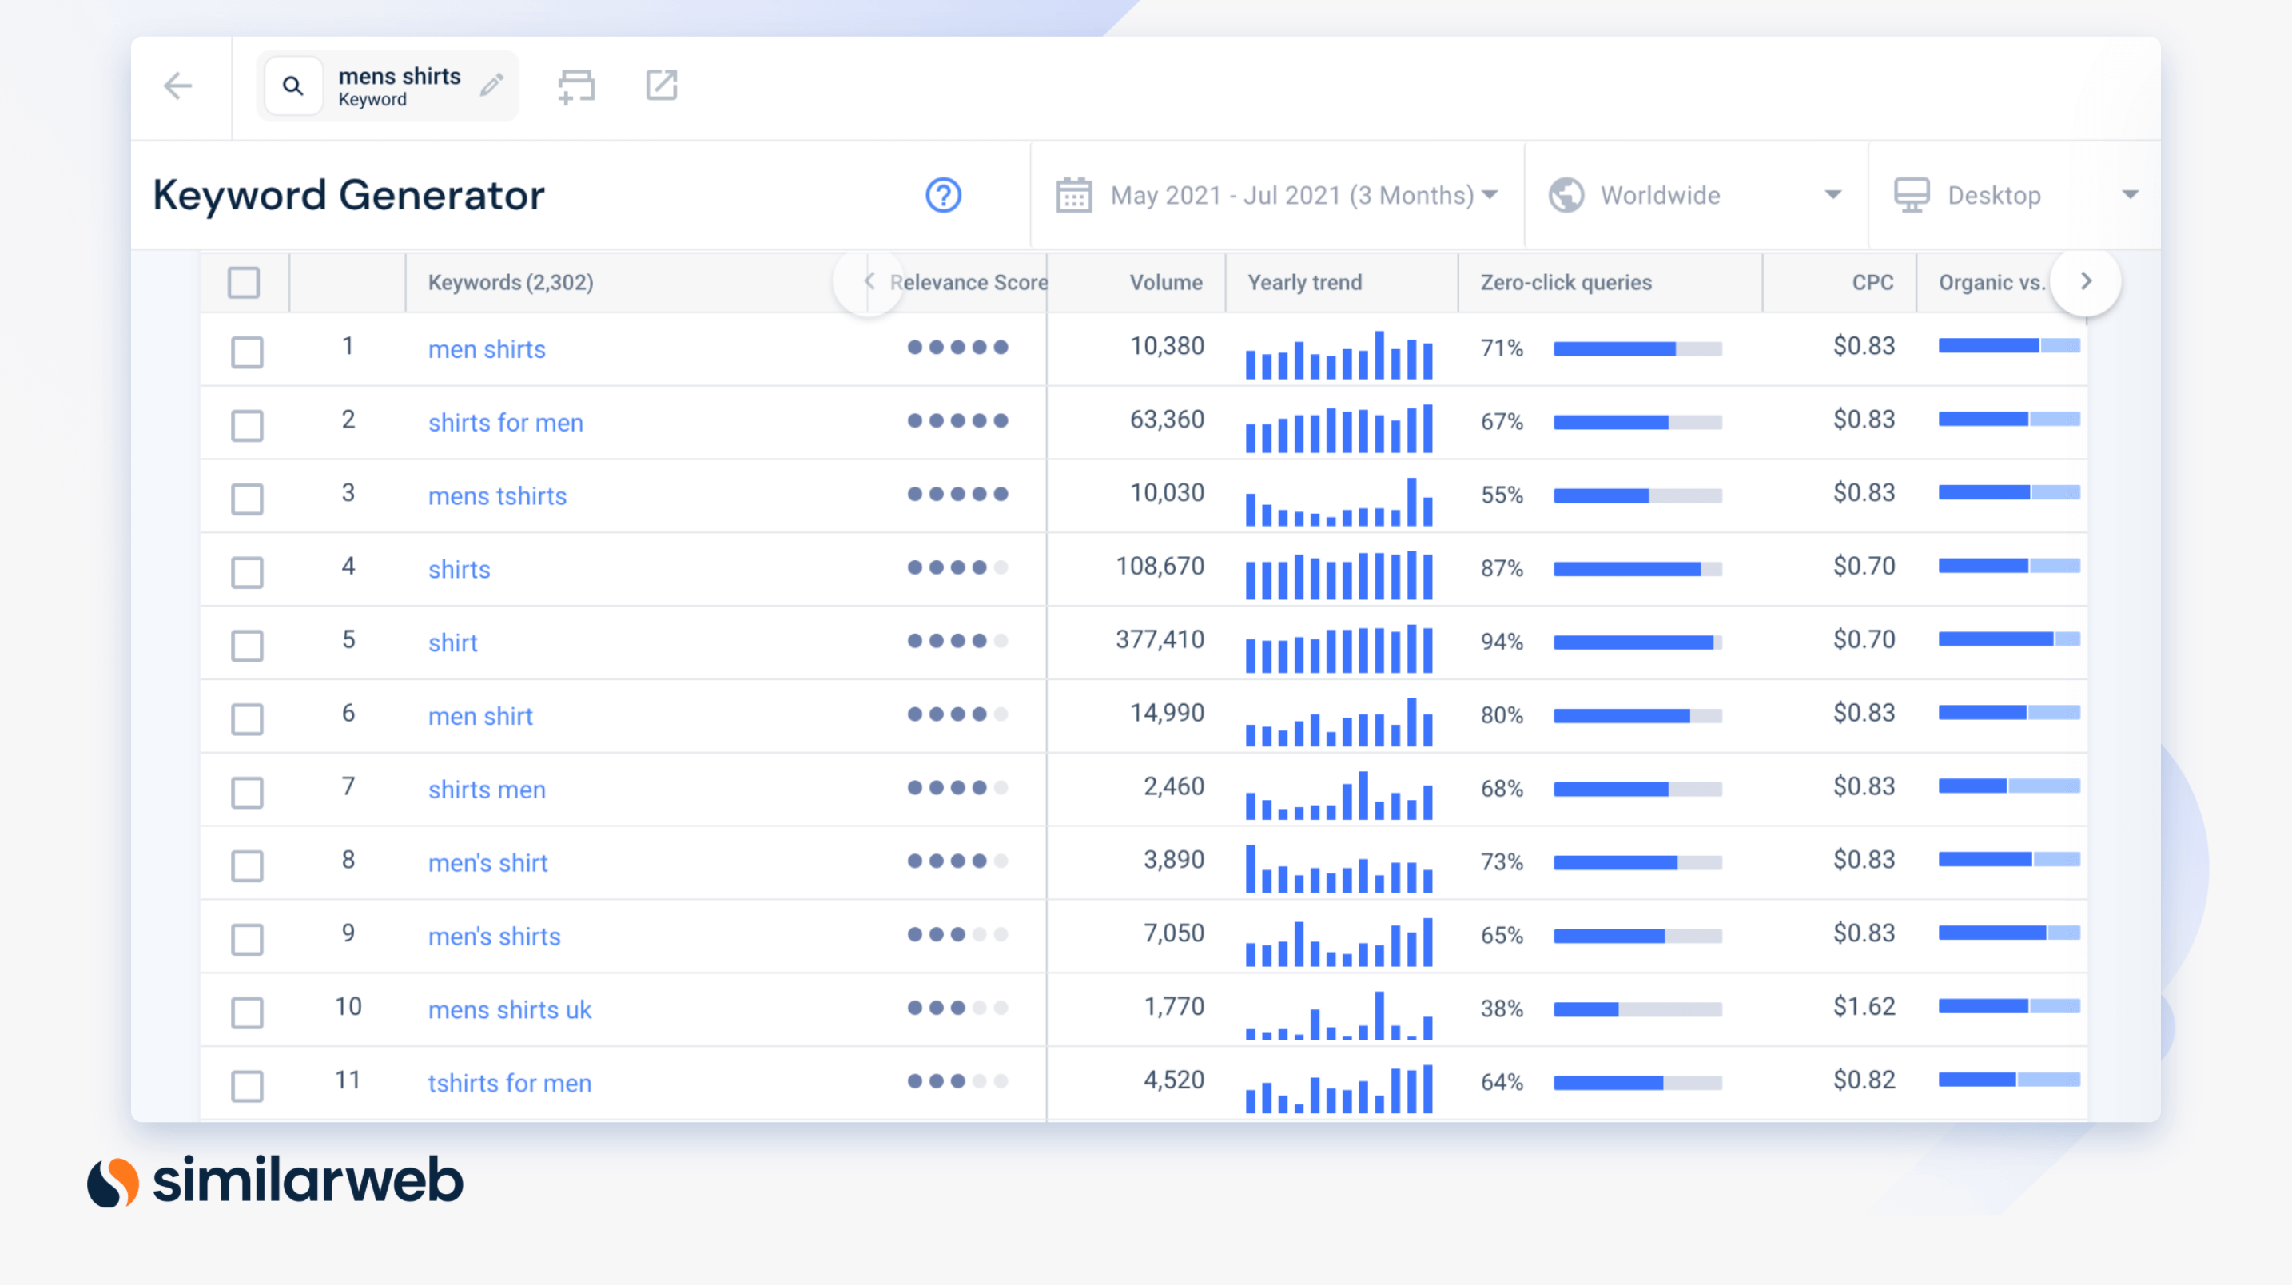The image size is (2292, 1285).
Task: Check the box for men shirt row 6
Action: click(246, 719)
